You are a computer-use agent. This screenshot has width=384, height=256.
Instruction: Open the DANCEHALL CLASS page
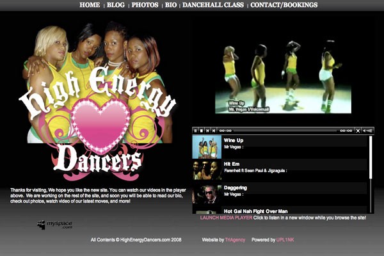213,5
